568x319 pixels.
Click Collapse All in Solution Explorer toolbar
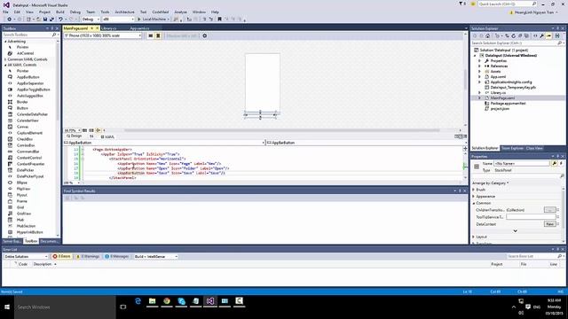click(520, 35)
